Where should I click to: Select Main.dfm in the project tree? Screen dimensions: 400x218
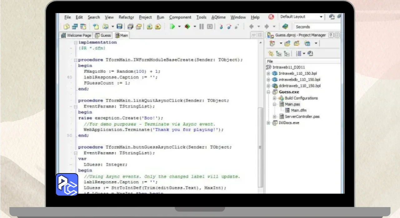click(x=299, y=110)
